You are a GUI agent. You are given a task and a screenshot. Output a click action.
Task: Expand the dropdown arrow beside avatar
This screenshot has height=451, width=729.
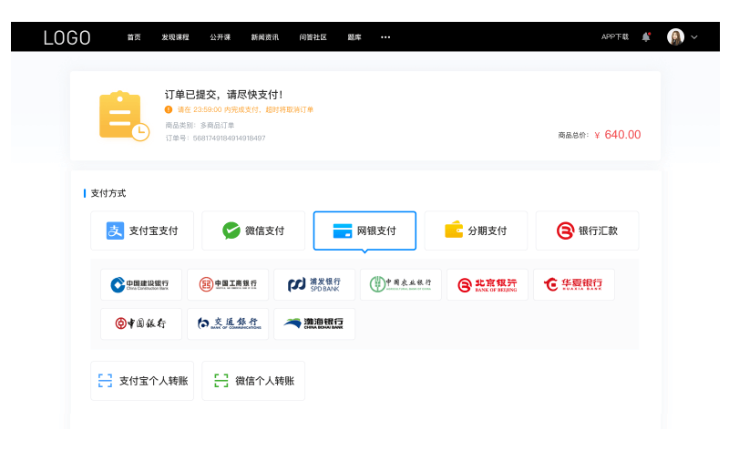(x=694, y=37)
